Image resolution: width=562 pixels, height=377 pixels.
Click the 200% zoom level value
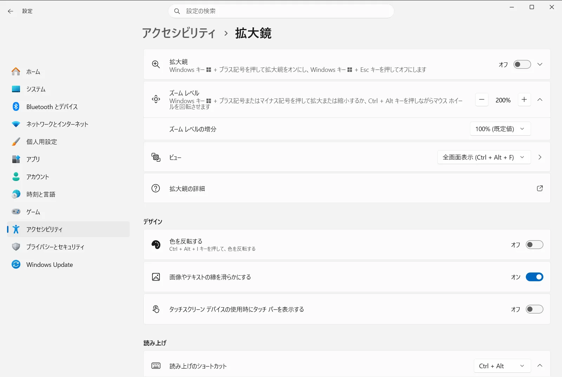tap(503, 100)
